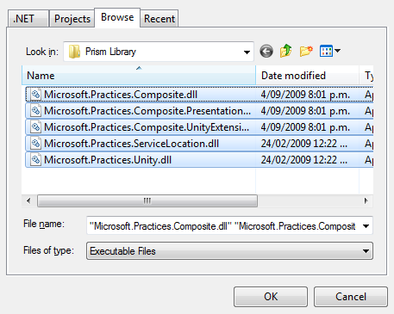Screen dimensions: 394x314
Task: Expand the Look in folder dropdown
Action: point(247,52)
